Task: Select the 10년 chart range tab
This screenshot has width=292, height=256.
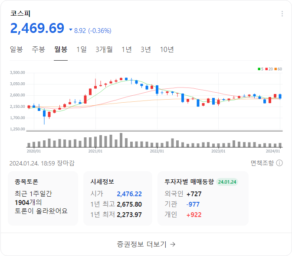Action: click(x=167, y=49)
